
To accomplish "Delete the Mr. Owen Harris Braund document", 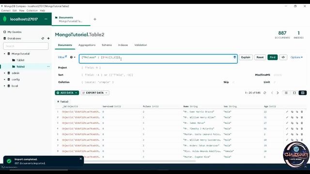I will click(302, 112).
